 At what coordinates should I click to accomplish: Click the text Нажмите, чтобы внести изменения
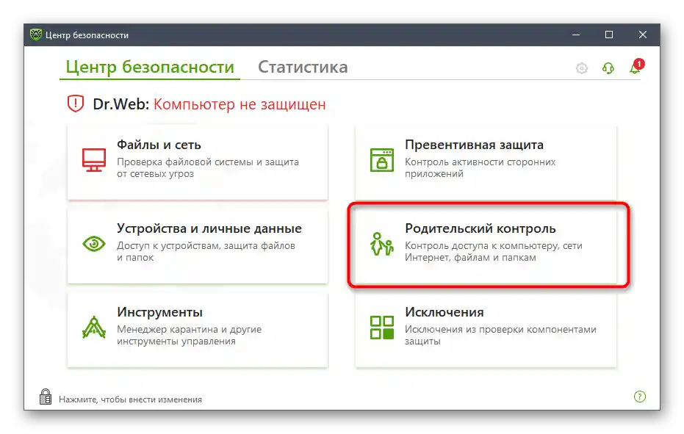point(131,399)
